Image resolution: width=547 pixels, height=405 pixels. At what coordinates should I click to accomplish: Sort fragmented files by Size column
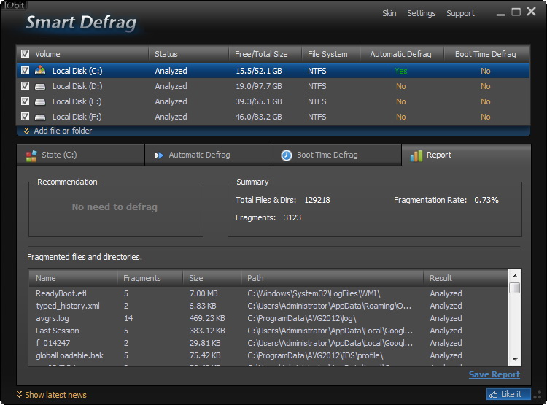click(212, 278)
